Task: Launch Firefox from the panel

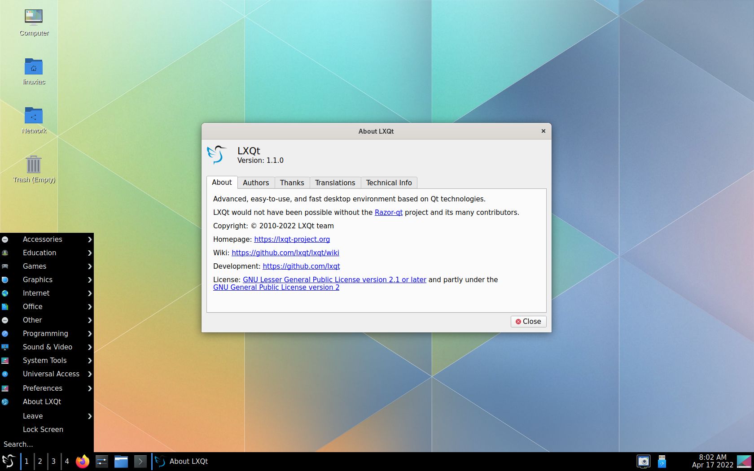Action: (x=83, y=461)
